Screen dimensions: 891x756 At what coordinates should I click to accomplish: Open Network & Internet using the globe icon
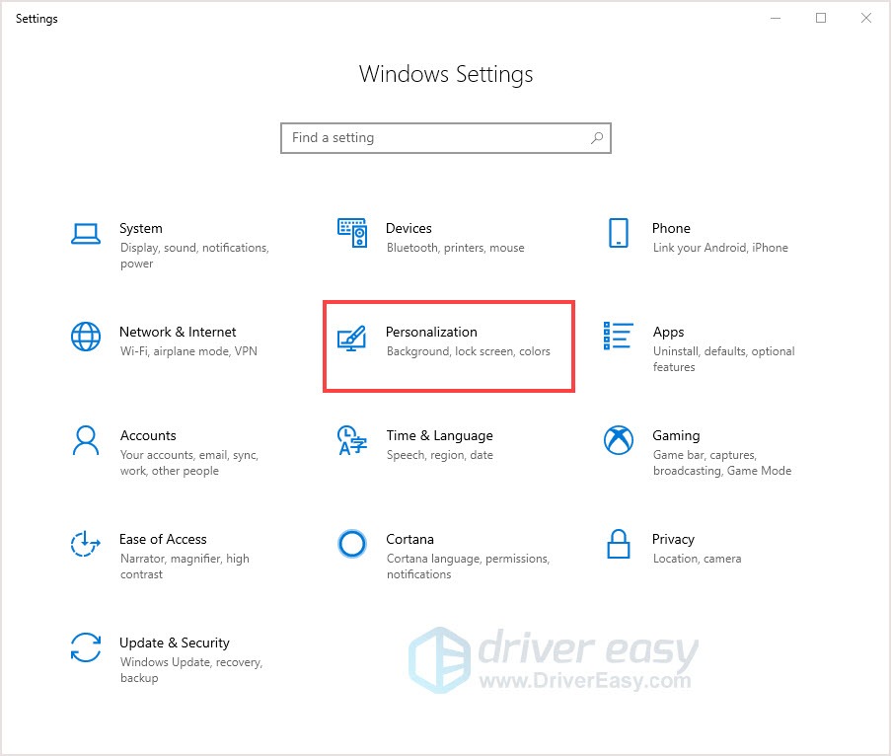click(x=86, y=337)
